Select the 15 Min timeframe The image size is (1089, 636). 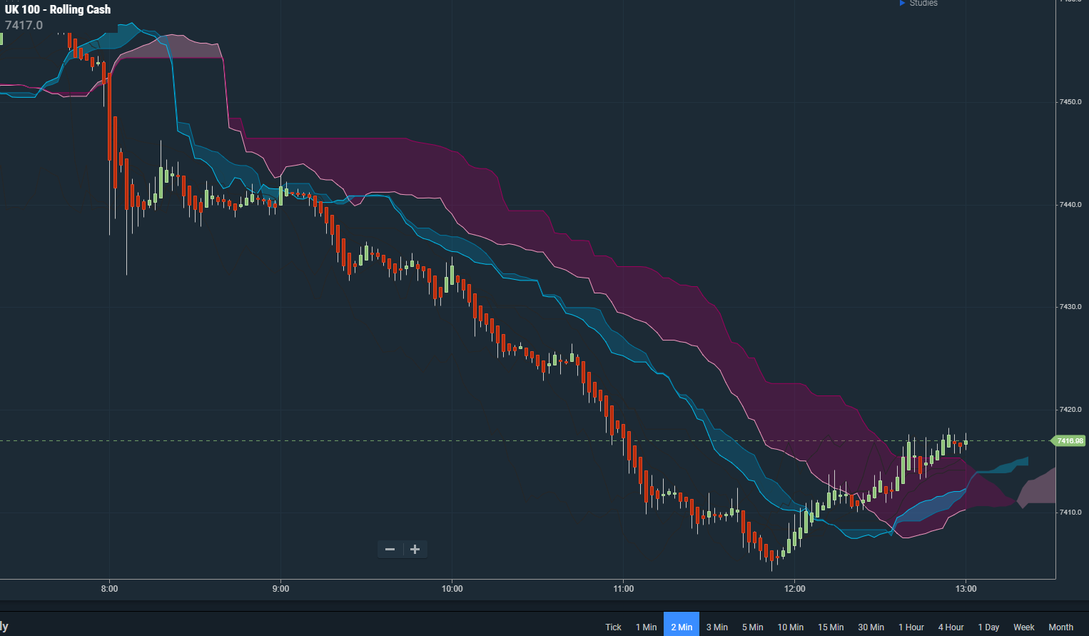point(831,627)
